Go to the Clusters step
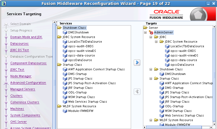The image size is (217, 129). click(16, 96)
